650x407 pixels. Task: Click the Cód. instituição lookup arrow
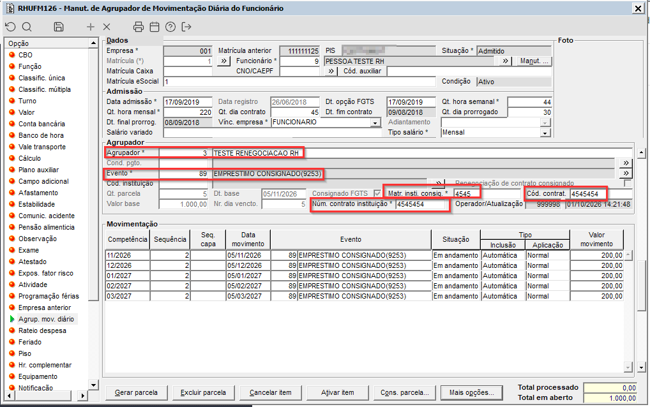coord(439,182)
